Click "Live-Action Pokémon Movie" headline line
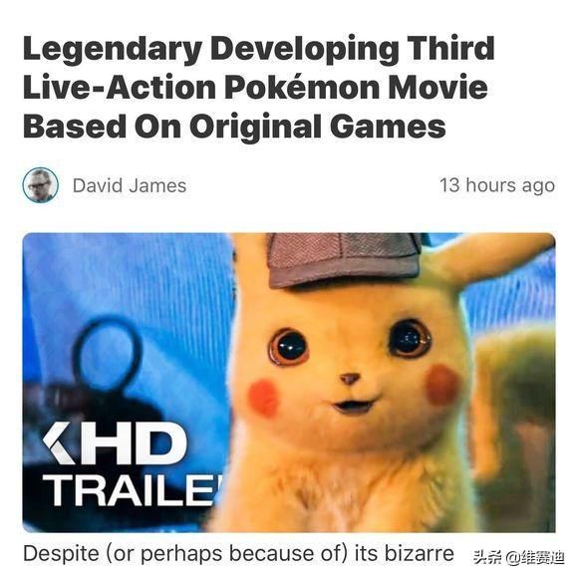This screenshot has height=578, width=578. [x=255, y=87]
